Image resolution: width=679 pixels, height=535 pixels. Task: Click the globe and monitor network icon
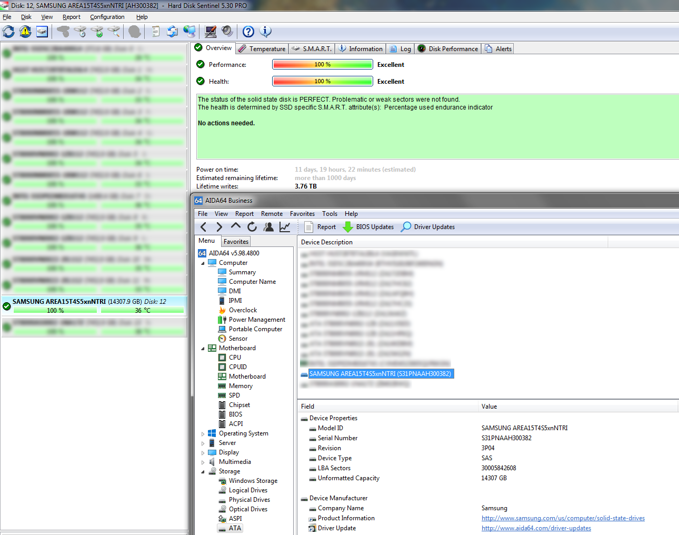point(189,32)
